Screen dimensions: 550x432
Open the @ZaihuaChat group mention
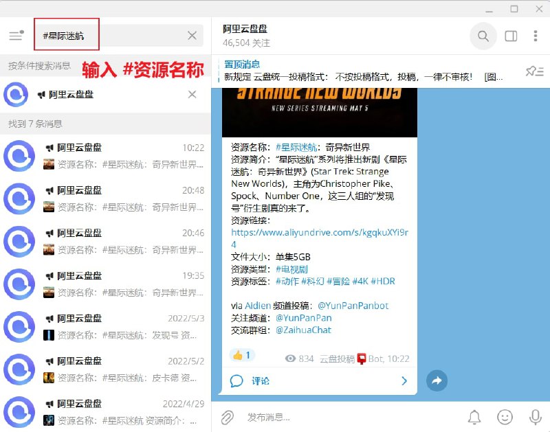303,330
